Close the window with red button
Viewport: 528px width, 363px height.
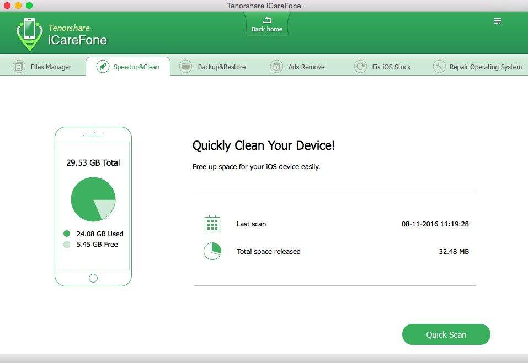click(7, 6)
